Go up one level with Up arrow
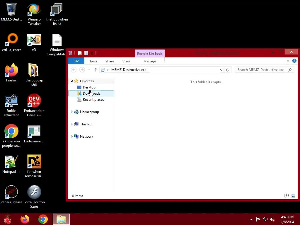300x225 pixels. 96,70
